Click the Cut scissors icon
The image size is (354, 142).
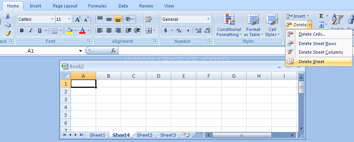[8, 16]
